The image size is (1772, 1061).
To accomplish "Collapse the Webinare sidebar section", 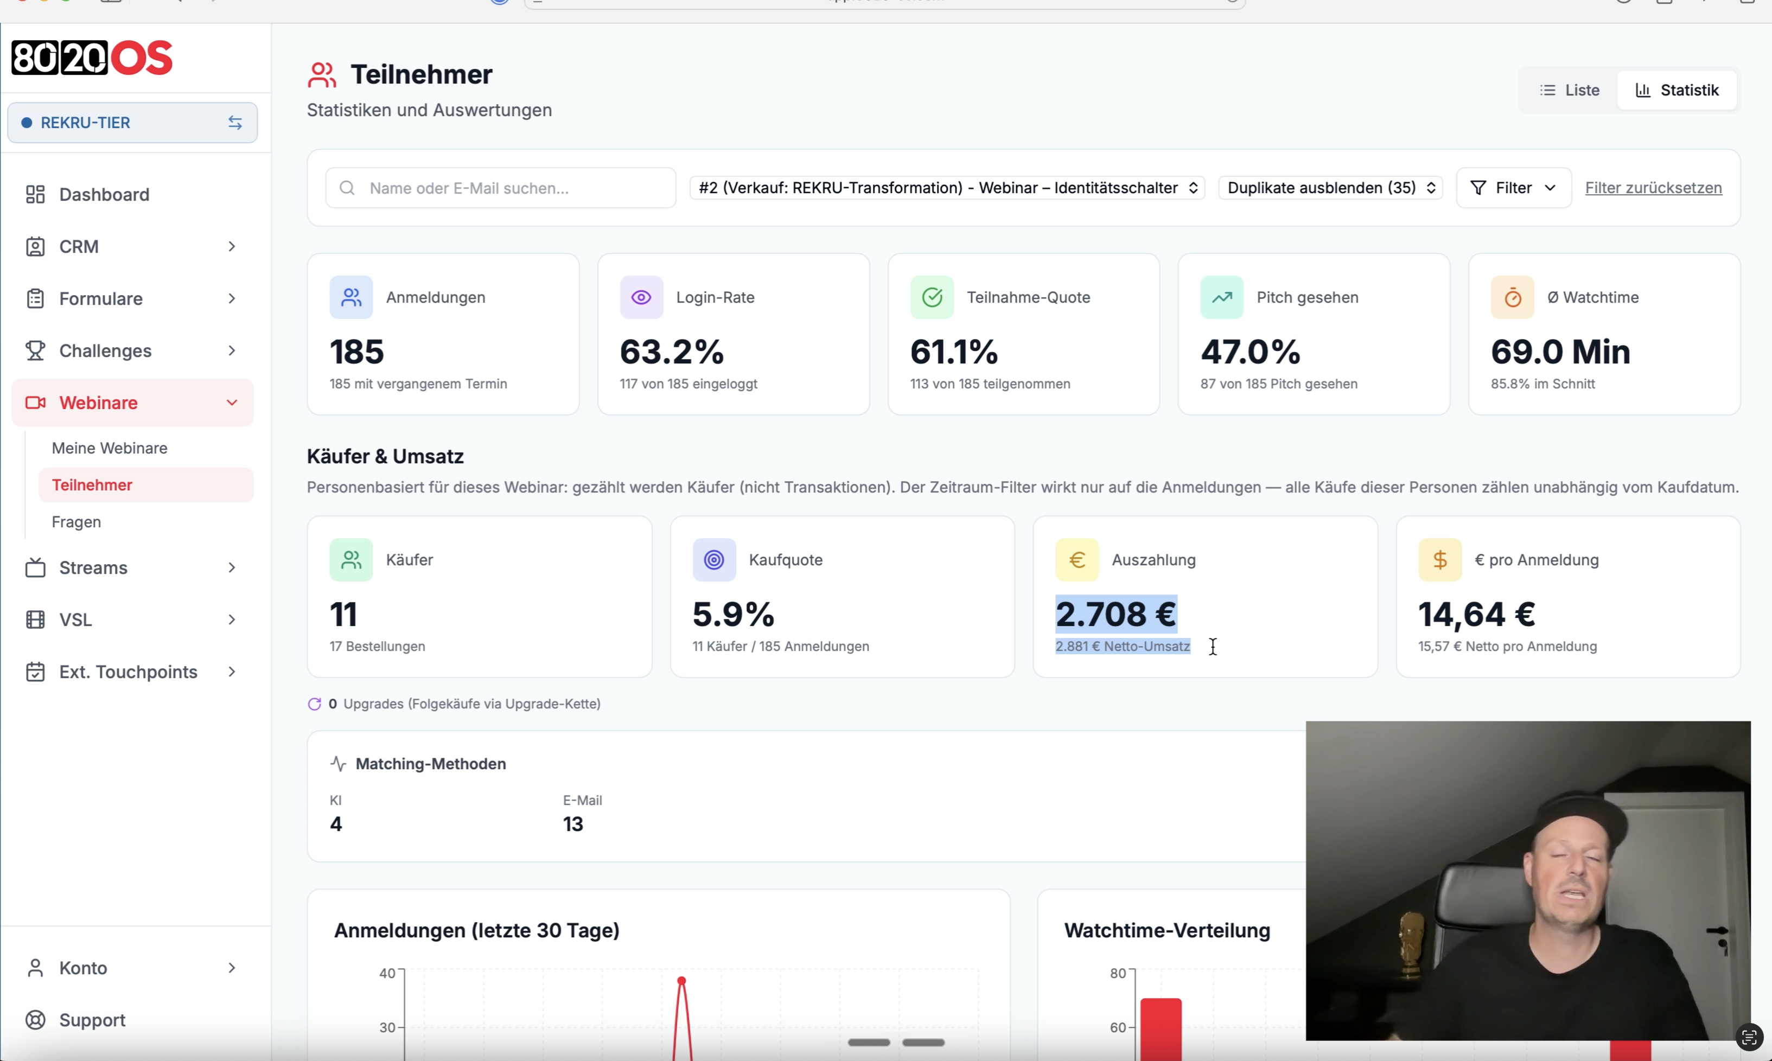I will 232,402.
